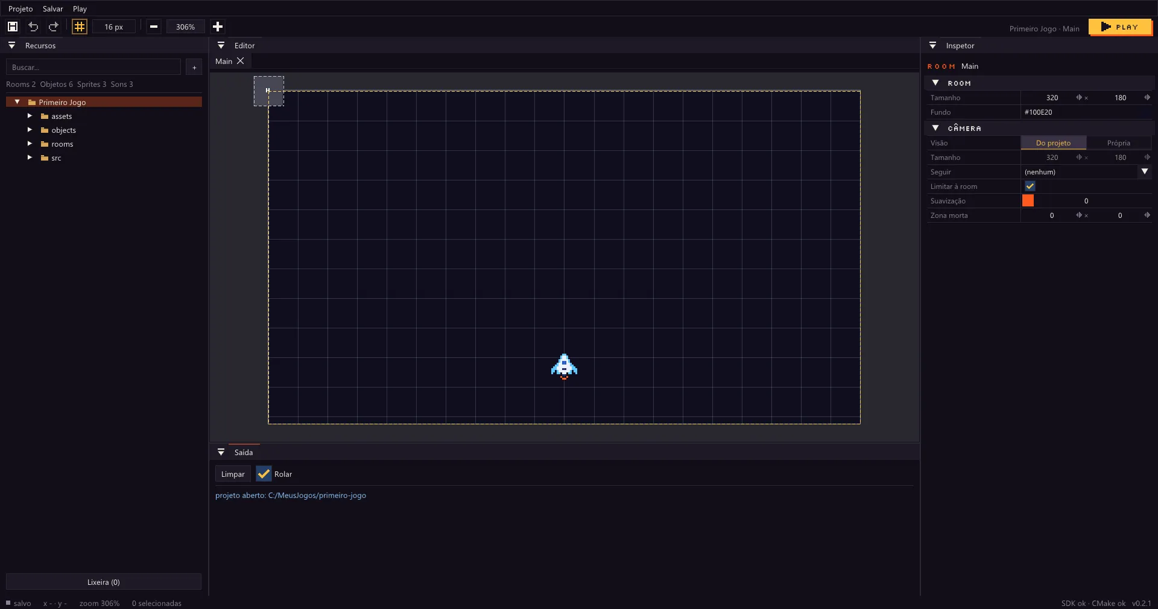Expand the rooms folder
1158x609 pixels.
click(x=30, y=143)
